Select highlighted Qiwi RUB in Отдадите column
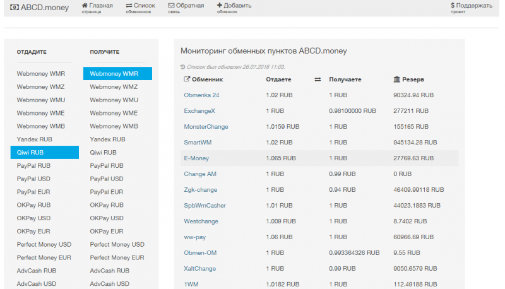The width and height of the screenshot is (505, 289). point(44,152)
